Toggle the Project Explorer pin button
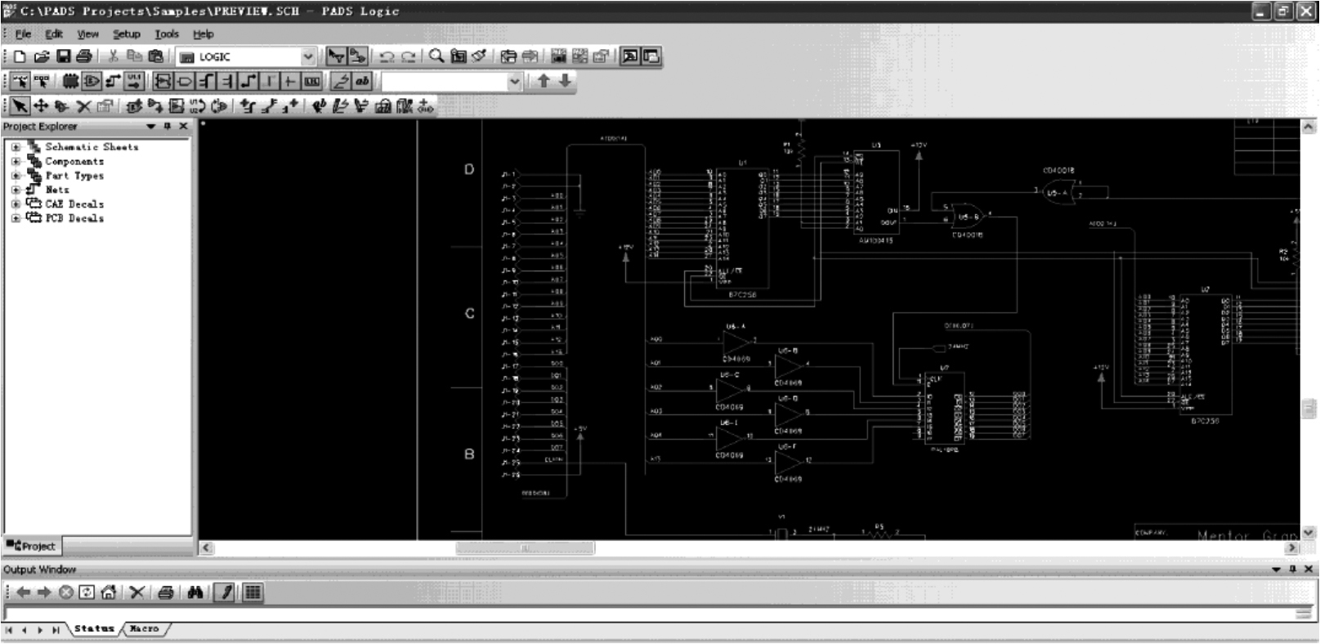This screenshot has width=1320, height=644. [x=168, y=126]
